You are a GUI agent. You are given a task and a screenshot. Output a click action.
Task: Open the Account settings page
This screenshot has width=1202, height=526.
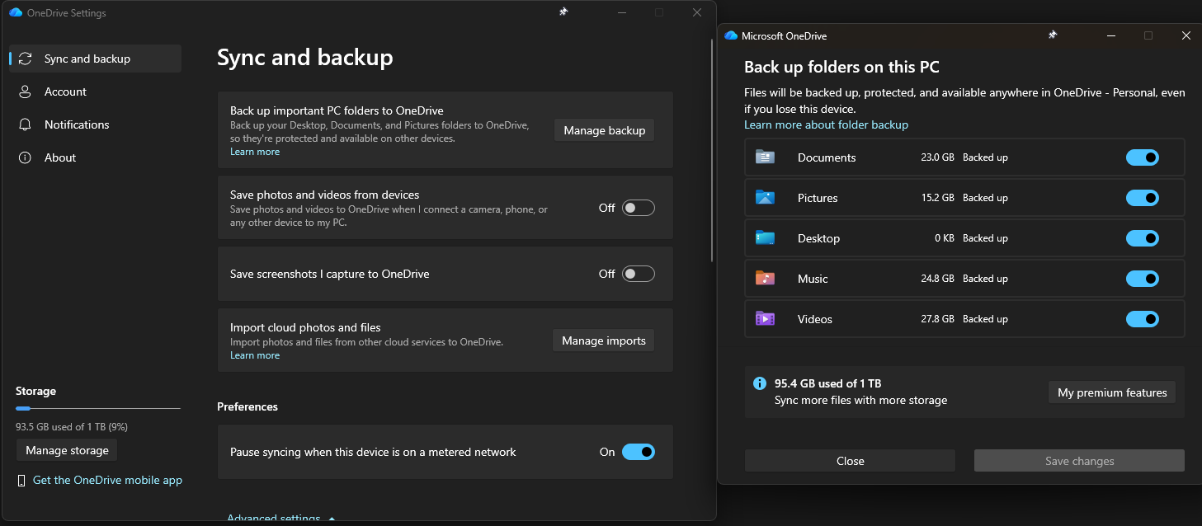click(65, 92)
